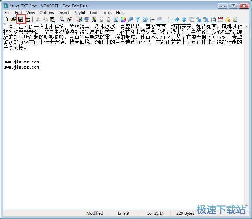
Task: Maximize the Text Edit Plus window
Action: pos(233,6)
